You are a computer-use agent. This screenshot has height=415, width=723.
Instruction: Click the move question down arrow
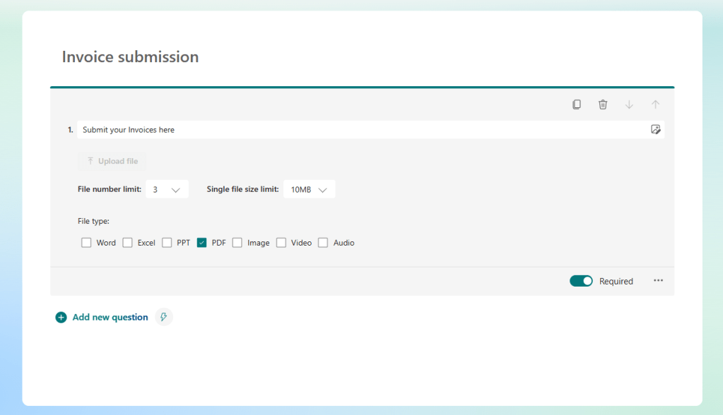[628, 104]
